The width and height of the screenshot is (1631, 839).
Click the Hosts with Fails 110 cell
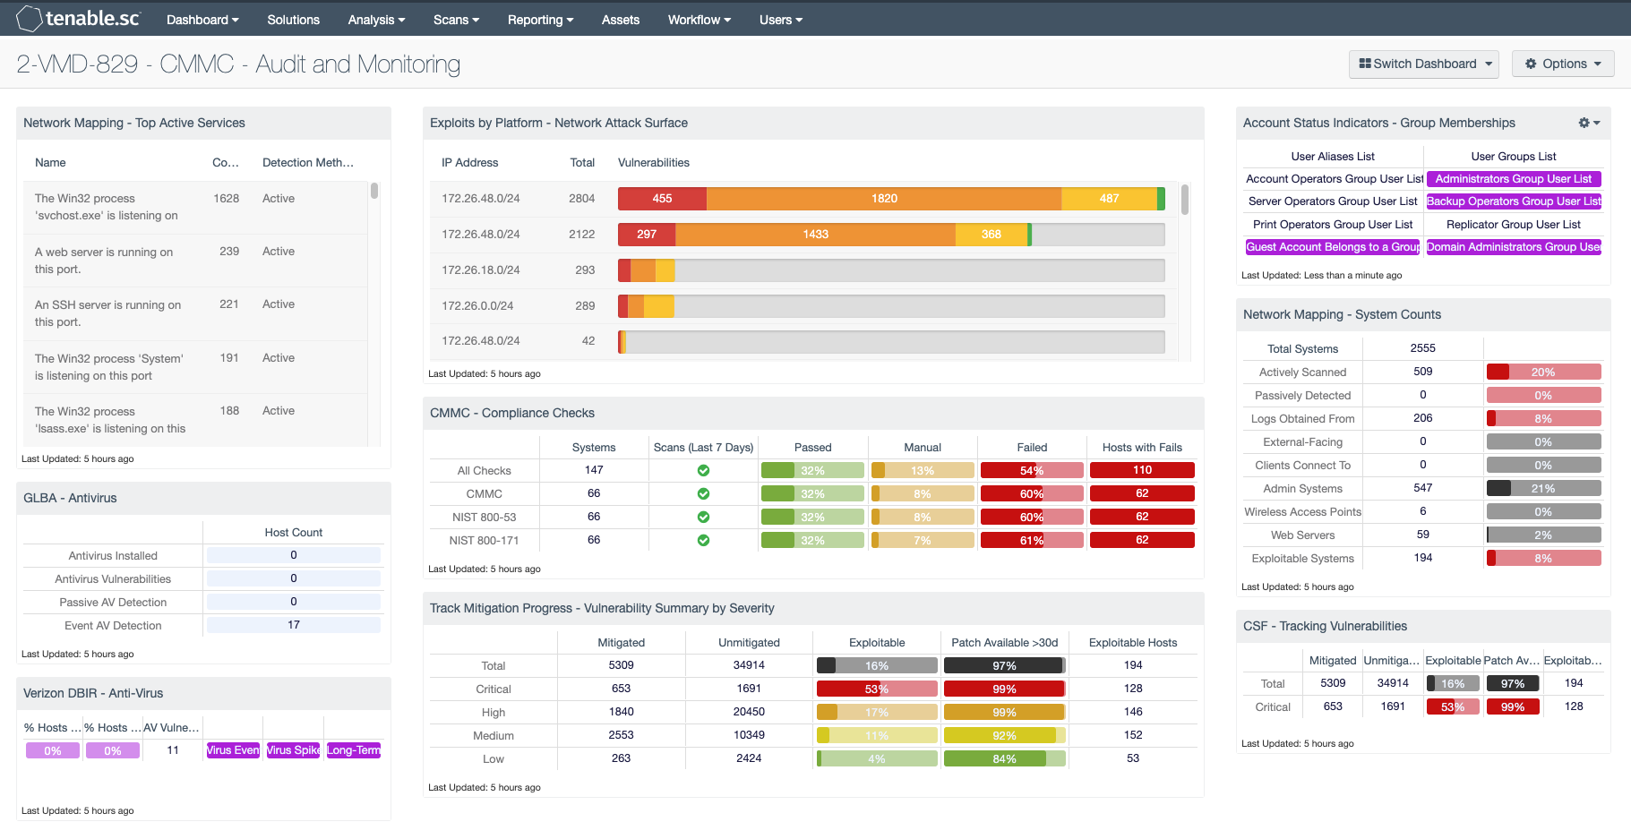click(x=1142, y=470)
